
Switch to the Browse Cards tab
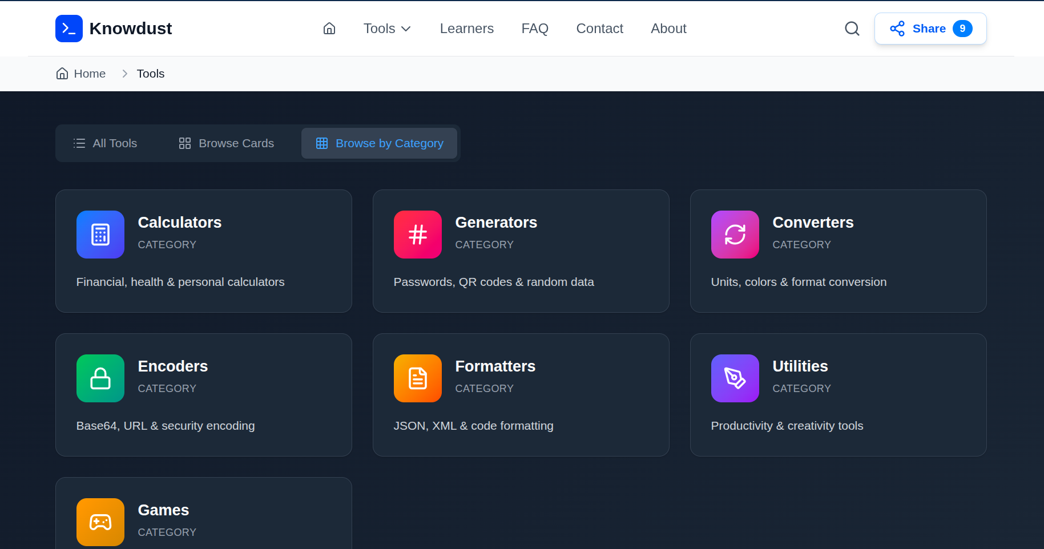click(227, 143)
